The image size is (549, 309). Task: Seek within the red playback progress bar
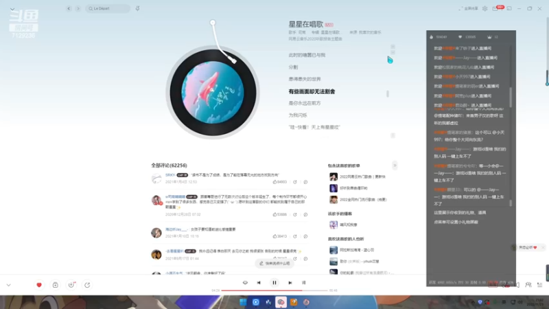274,290
